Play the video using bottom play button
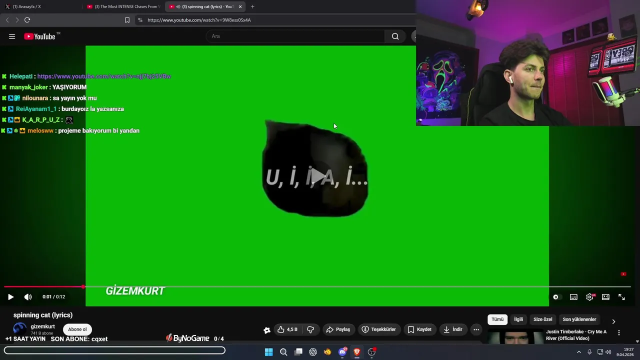 [10, 297]
